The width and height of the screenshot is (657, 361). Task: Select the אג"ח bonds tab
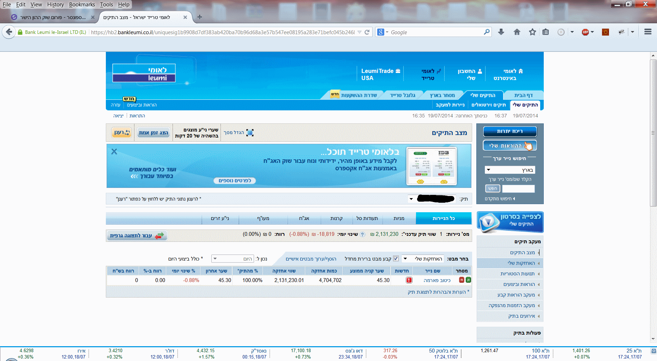(304, 218)
